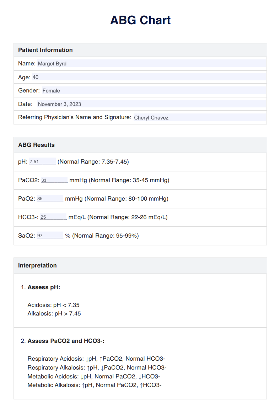
Task: Click the Metabolic Alkalosis line
Action: tap(95, 385)
